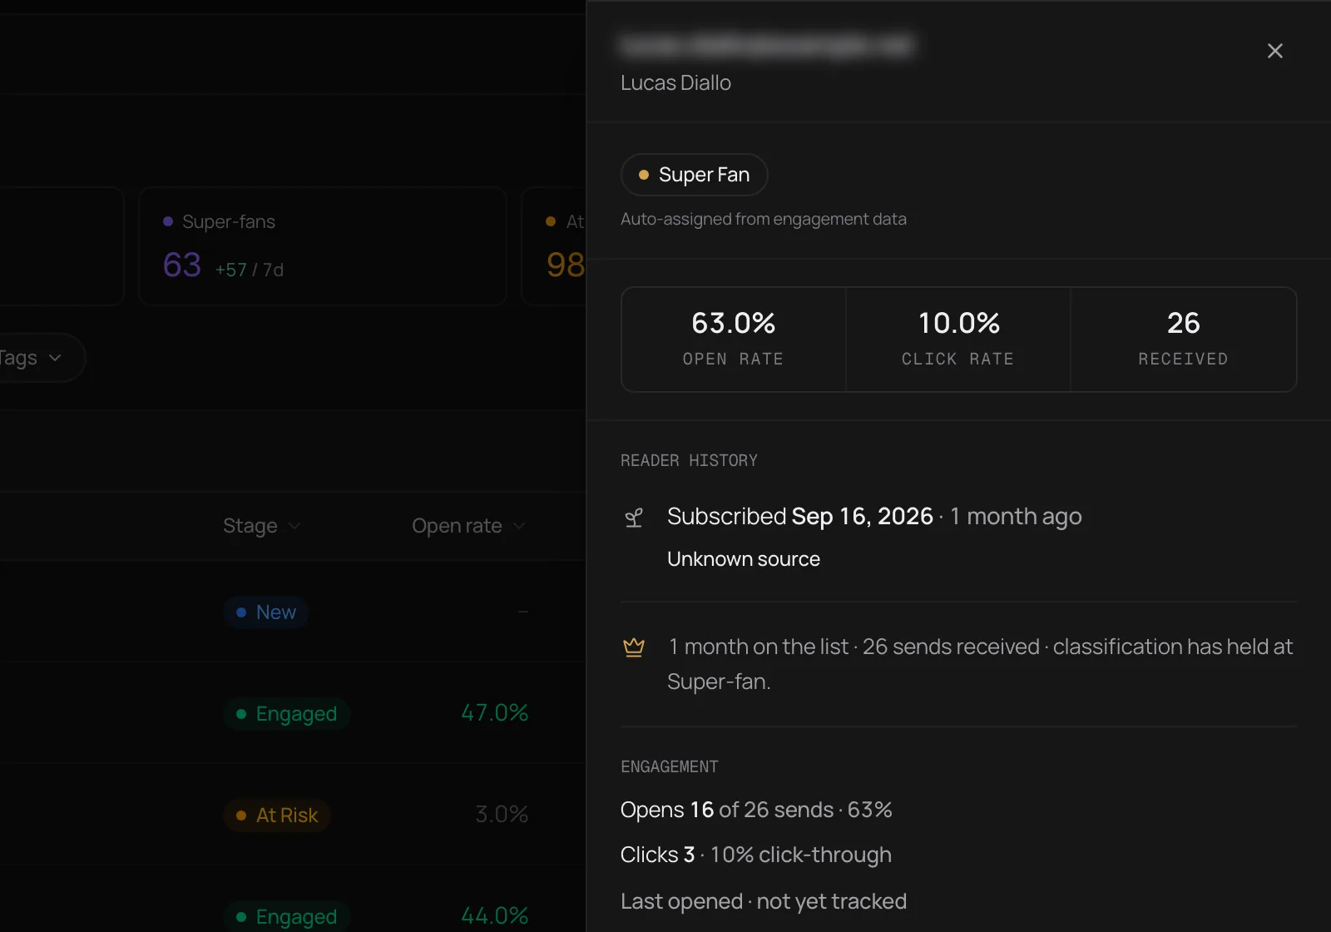Click the 47.0% open rate value
Screen dimensions: 1331x932
[495, 713]
